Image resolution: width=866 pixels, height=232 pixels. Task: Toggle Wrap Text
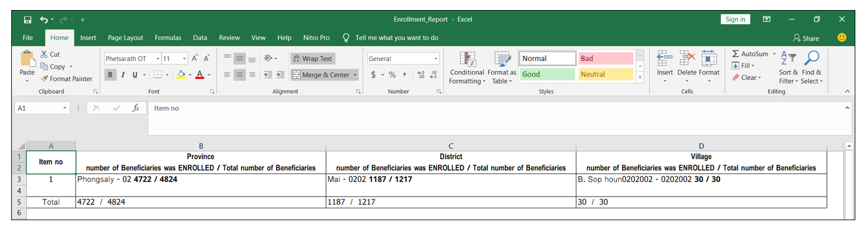tap(313, 59)
